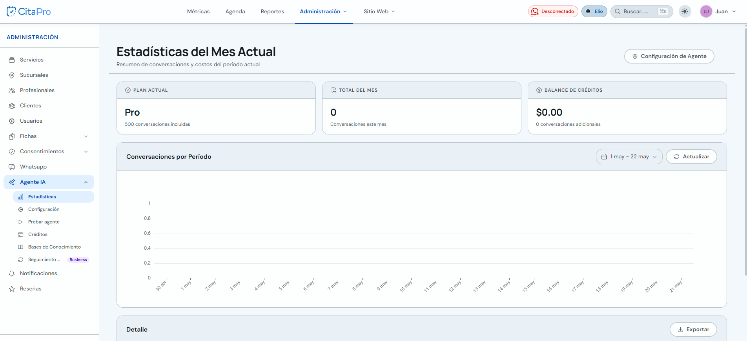The image size is (747, 341).
Task: Click the WhatsApp Desconectado status badge
Action: coord(553,11)
